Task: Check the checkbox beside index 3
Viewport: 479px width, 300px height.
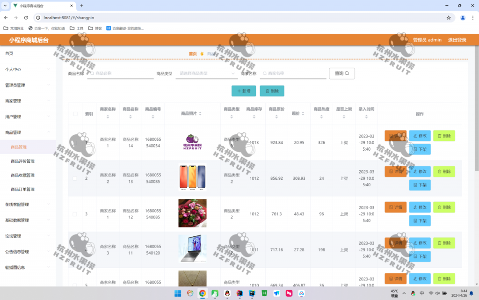Action: tap(74, 213)
